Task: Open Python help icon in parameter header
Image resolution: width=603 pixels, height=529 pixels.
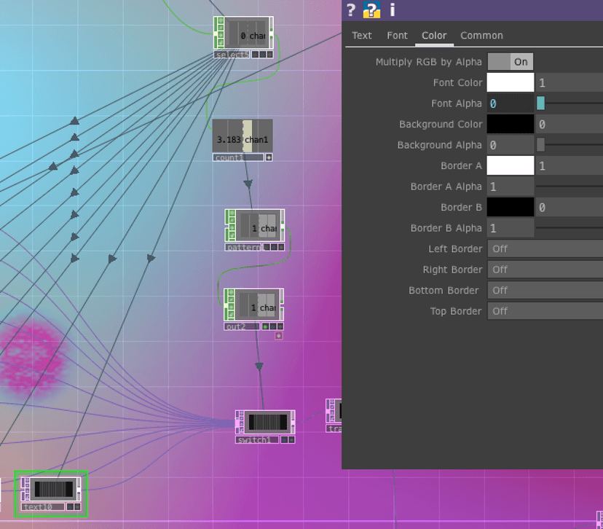Action: tap(371, 10)
